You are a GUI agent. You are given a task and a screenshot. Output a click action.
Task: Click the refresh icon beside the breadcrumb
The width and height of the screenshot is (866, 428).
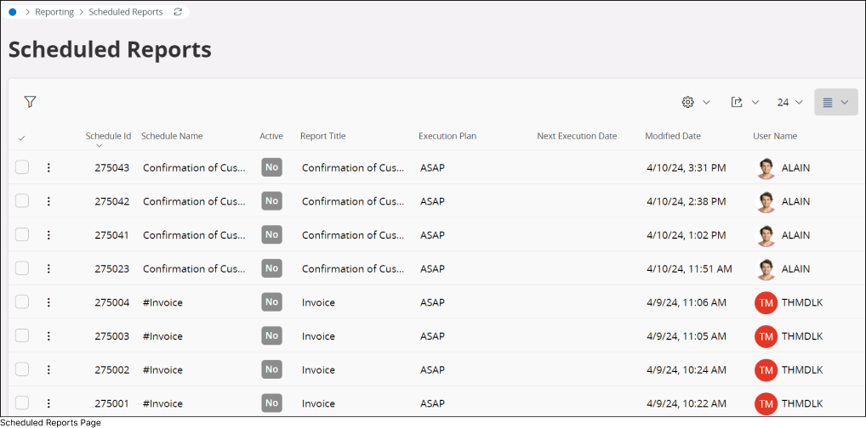click(x=178, y=12)
